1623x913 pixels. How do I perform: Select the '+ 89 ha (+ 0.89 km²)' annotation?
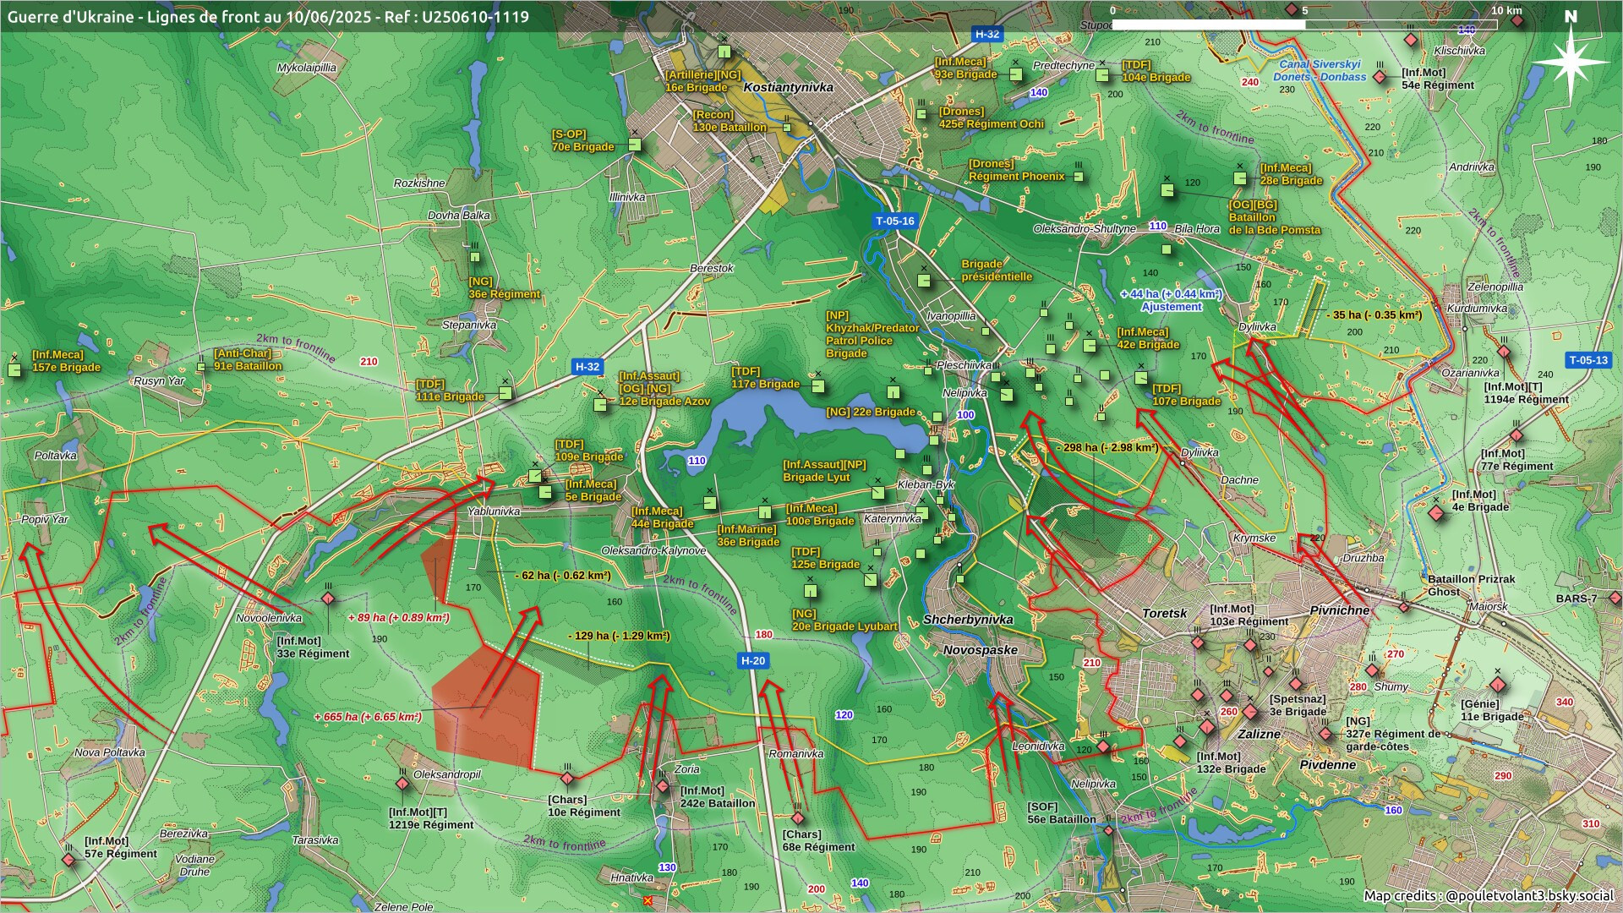click(398, 618)
